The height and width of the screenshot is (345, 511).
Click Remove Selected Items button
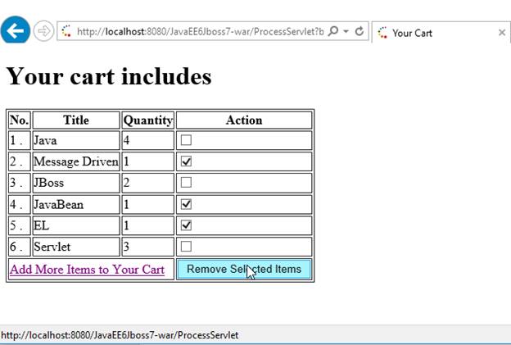(244, 270)
